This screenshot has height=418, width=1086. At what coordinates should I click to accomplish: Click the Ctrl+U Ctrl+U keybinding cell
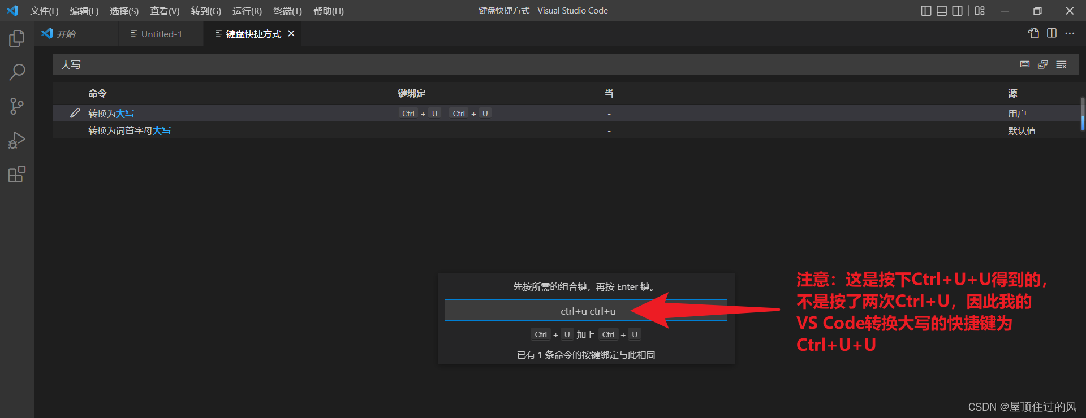coord(445,114)
